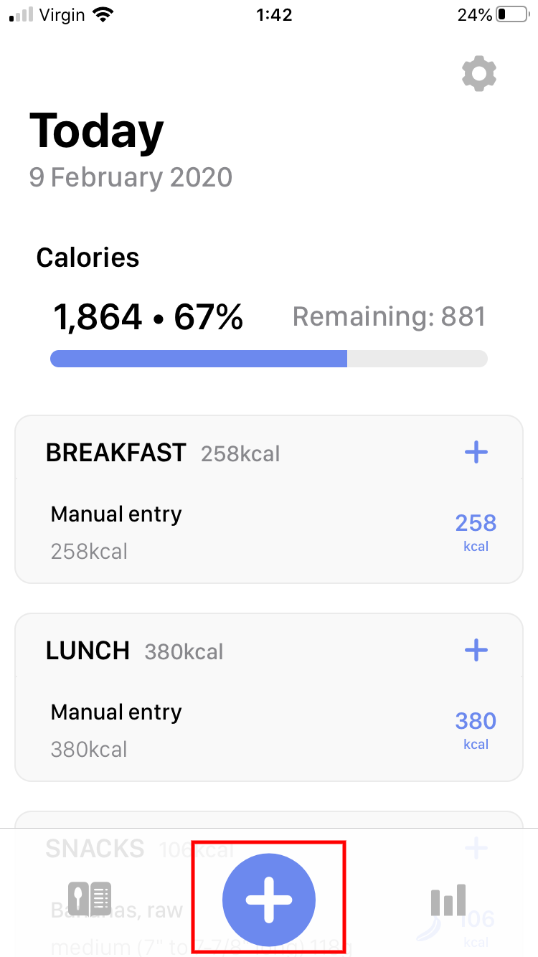Viewport: 538px width, 957px height.
Task: Tap the 9 February 2020 date
Action: tap(131, 177)
